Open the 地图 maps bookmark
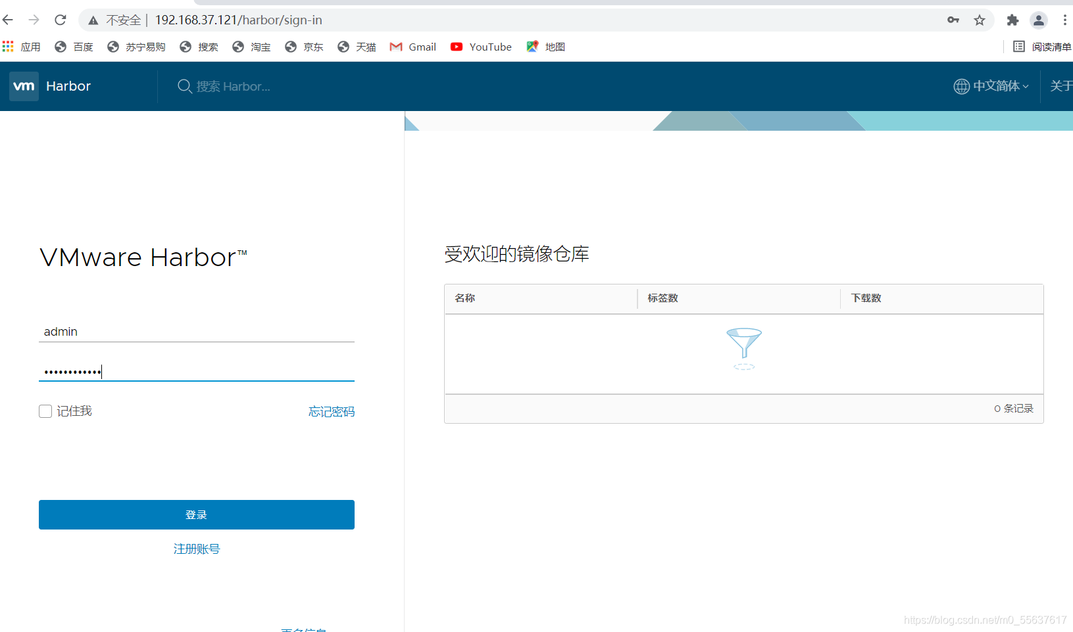Viewport: 1073px width, 632px height. [546, 47]
